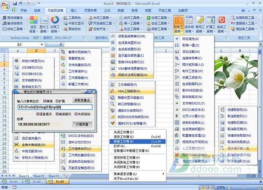Open the 选区背景 colored grid icon
Viewport: 263px width, 190px height.
tap(34, 20)
